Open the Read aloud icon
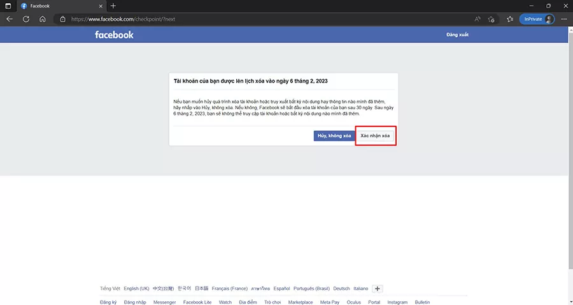Image resolution: width=573 pixels, height=305 pixels. click(478, 19)
